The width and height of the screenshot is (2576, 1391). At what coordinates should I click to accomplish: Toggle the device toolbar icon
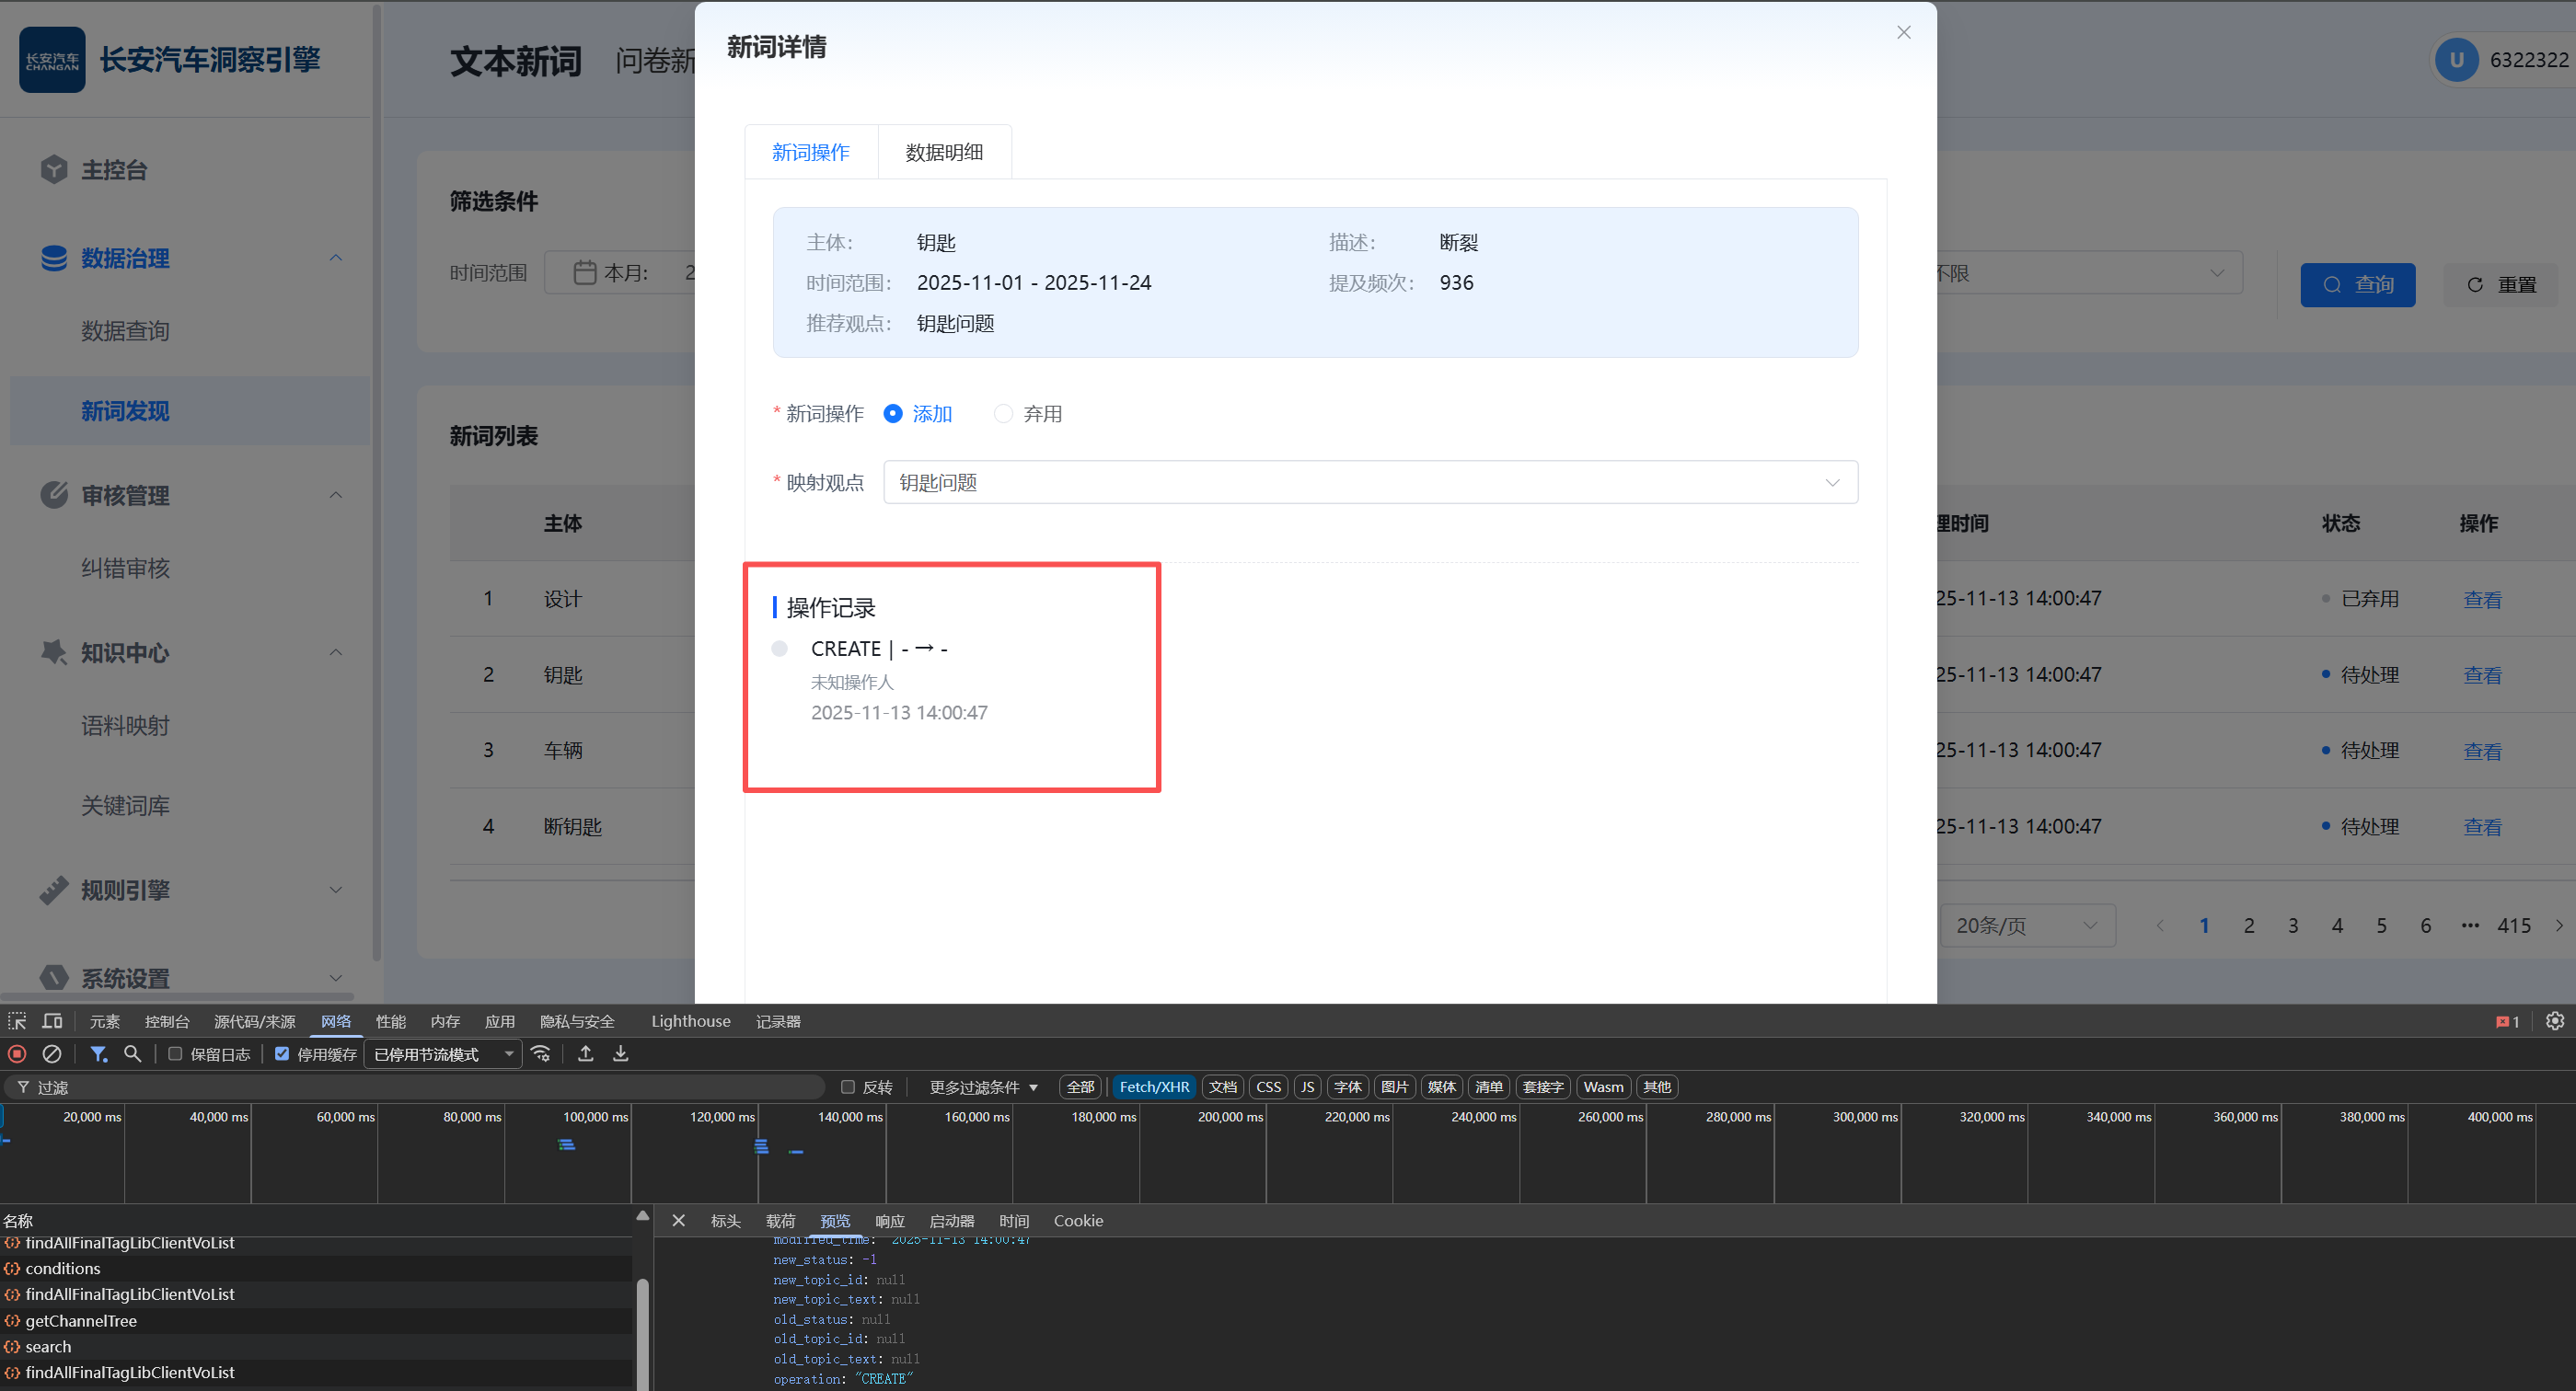click(x=52, y=1020)
